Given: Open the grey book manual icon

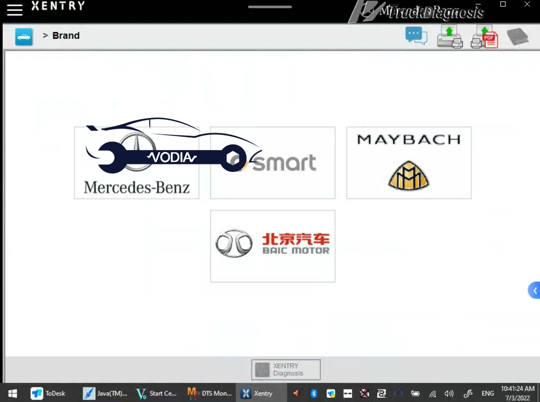Looking at the screenshot, I should tap(518, 37).
